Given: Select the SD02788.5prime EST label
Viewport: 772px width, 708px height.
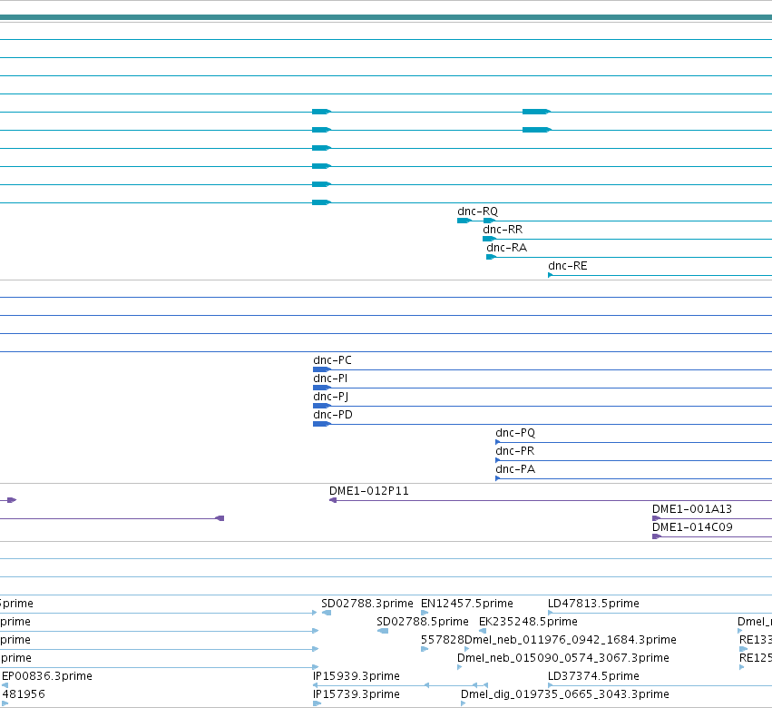Looking at the screenshot, I should tap(423, 623).
